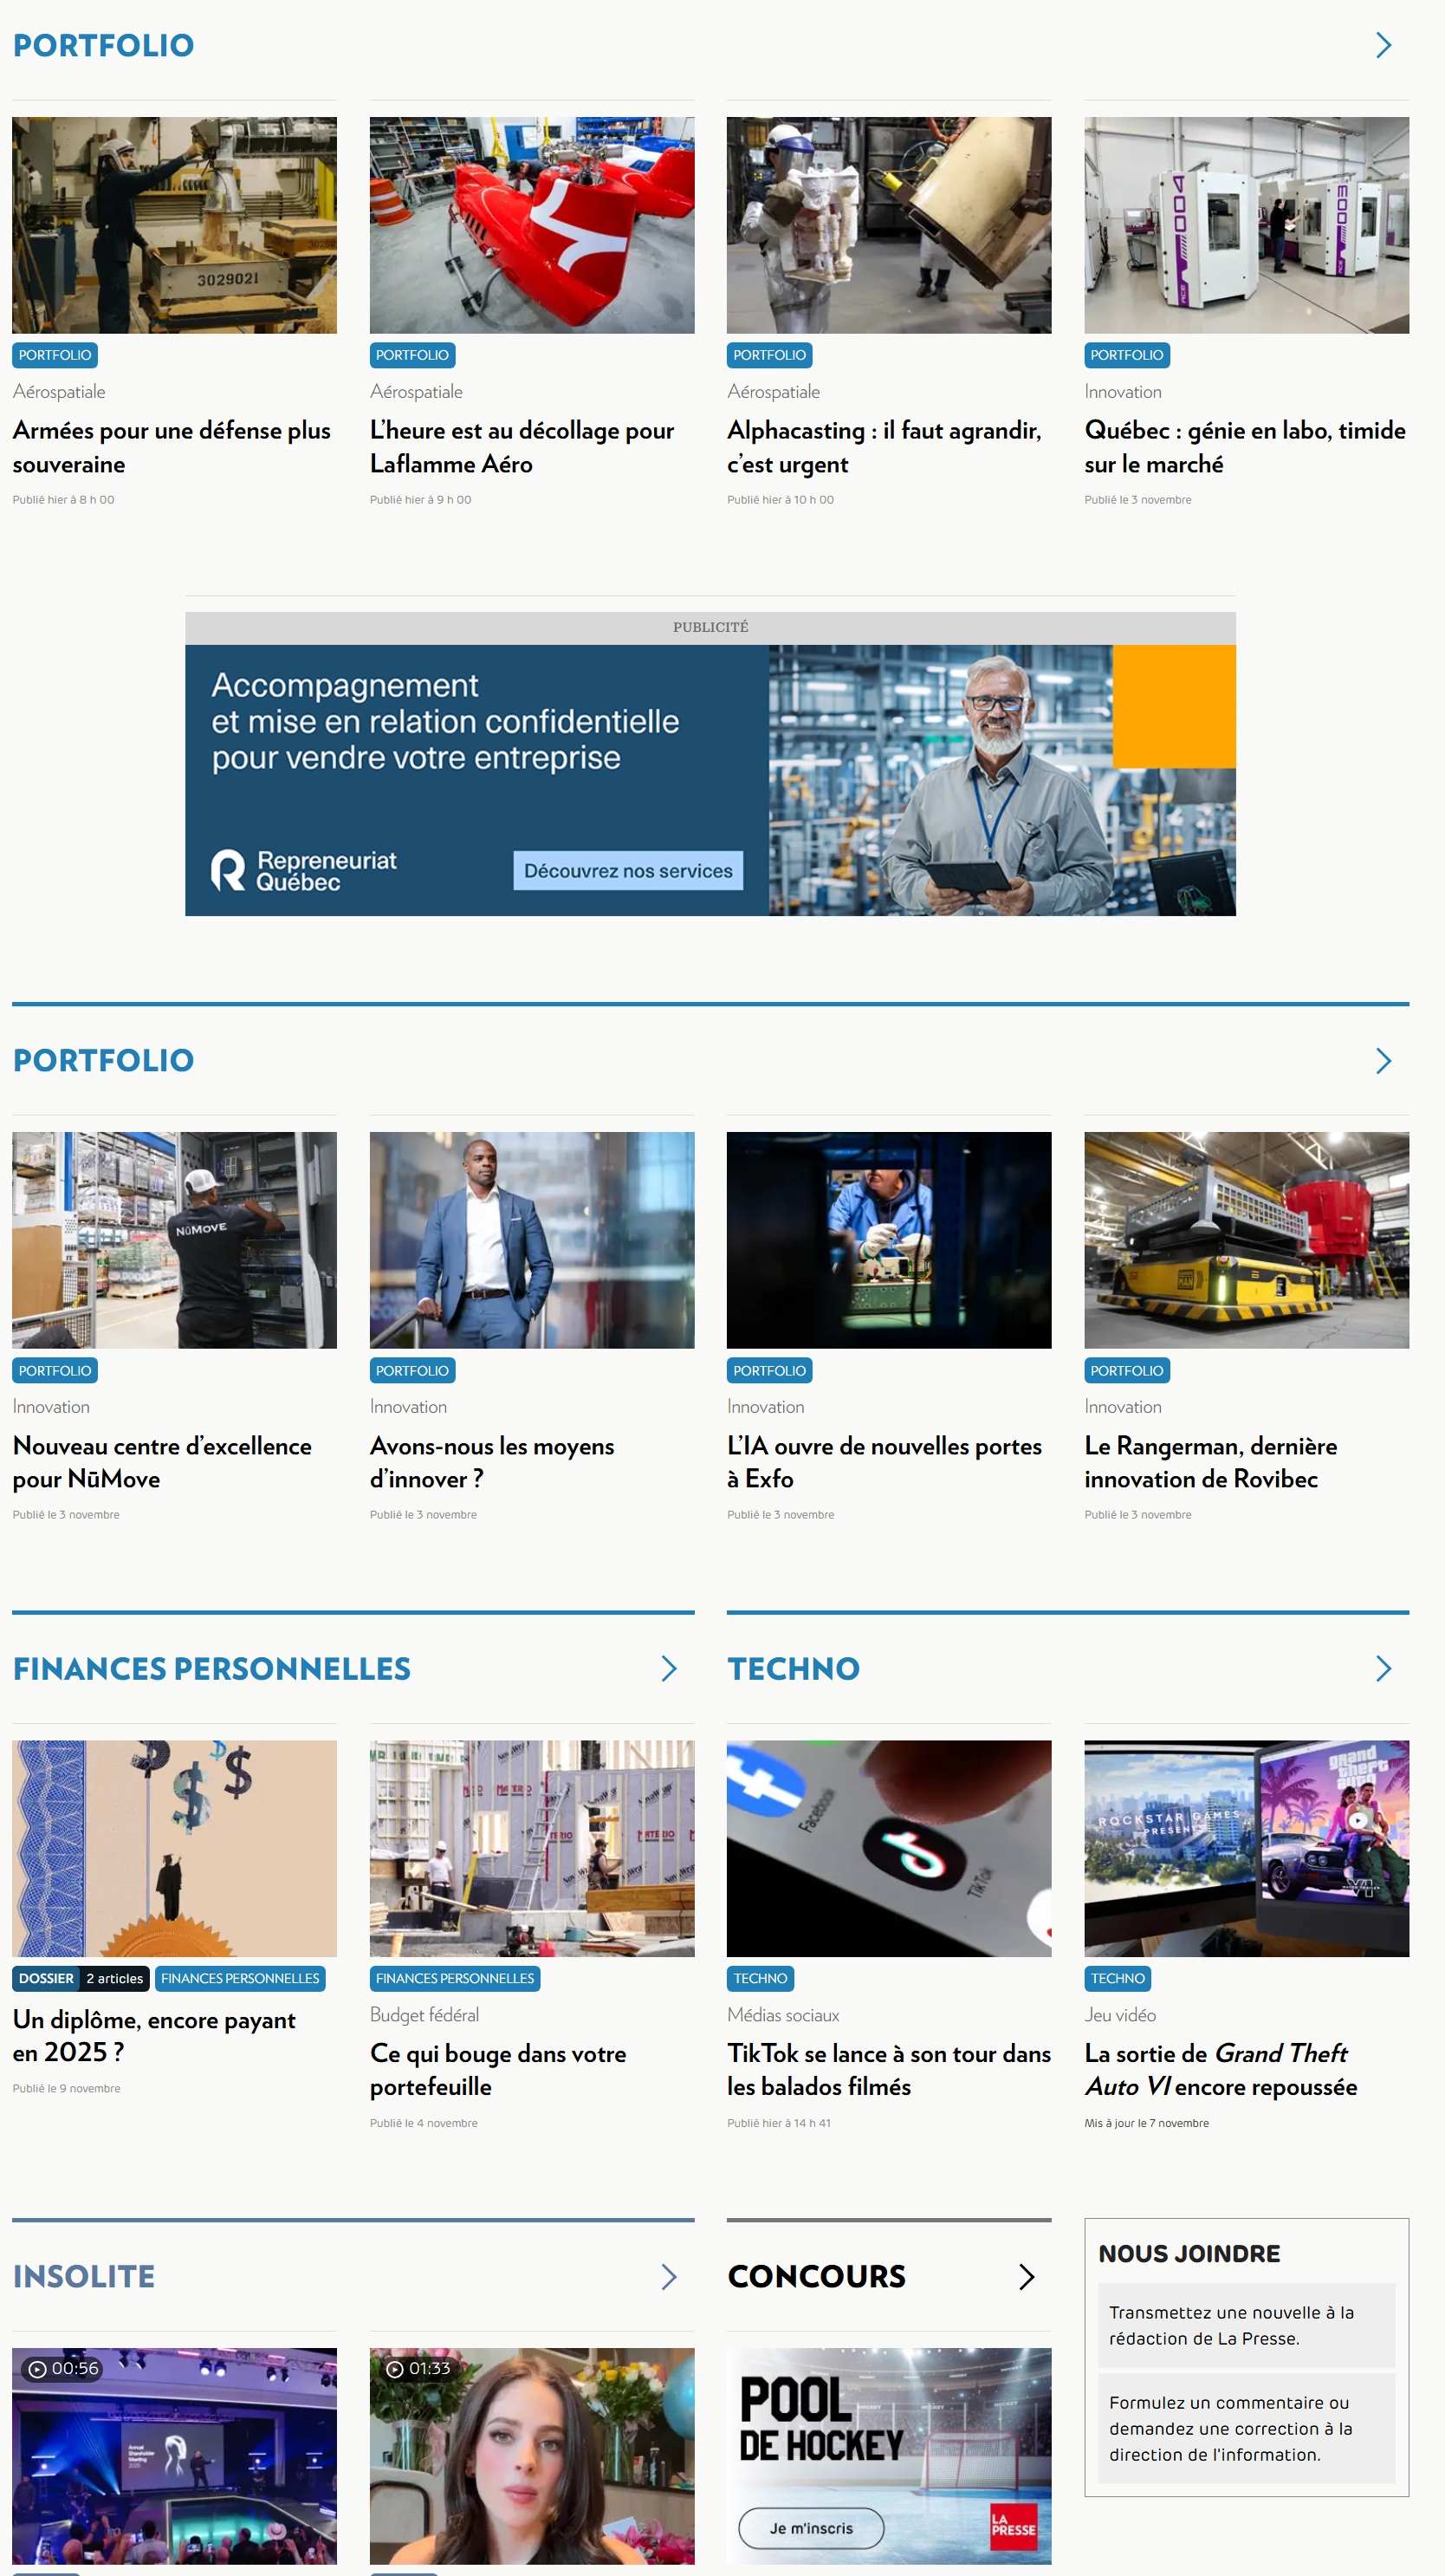Click the Techno tag under TikTok image

click(x=760, y=1978)
